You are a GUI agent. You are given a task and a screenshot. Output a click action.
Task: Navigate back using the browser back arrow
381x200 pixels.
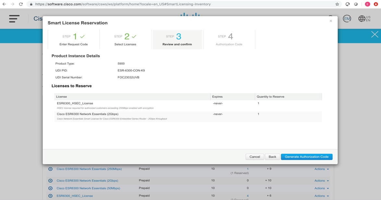4,4
